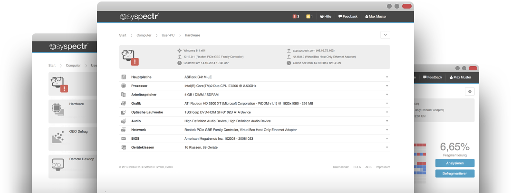Click the Arbeitsspeicher memory icon
This screenshot has width=511, height=193.
click(x=124, y=95)
